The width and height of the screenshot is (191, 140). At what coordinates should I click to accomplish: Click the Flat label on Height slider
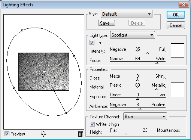coord(113,130)
